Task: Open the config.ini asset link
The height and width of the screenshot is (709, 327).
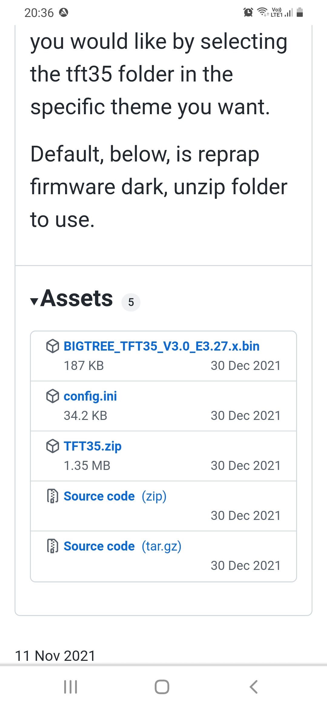Action: coord(90,396)
